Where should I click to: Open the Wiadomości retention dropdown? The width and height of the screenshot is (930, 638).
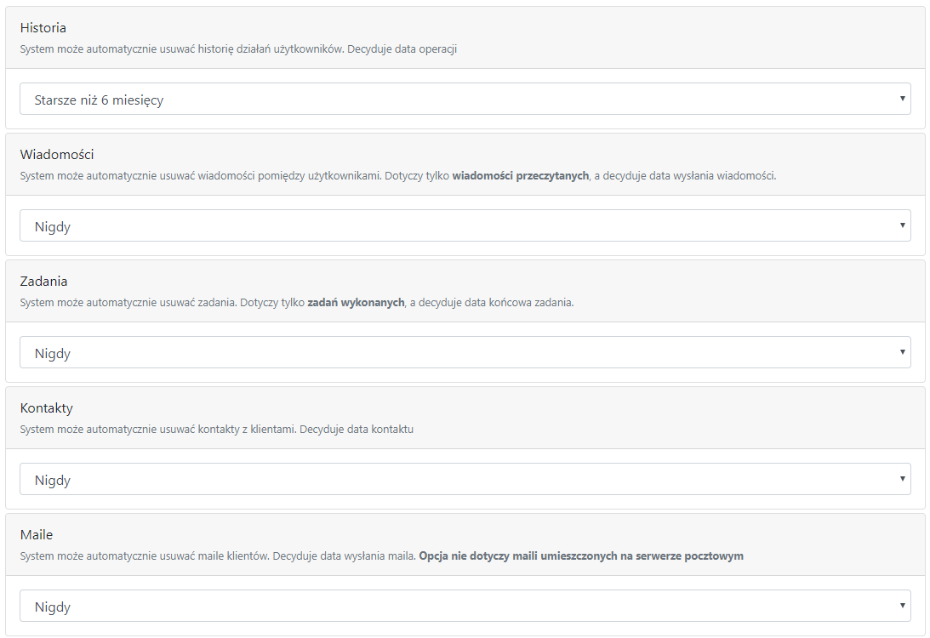pos(465,225)
